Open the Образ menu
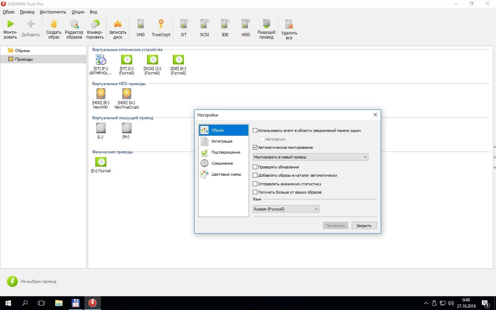Image resolution: width=496 pixels, height=310 pixels. [x=9, y=12]
